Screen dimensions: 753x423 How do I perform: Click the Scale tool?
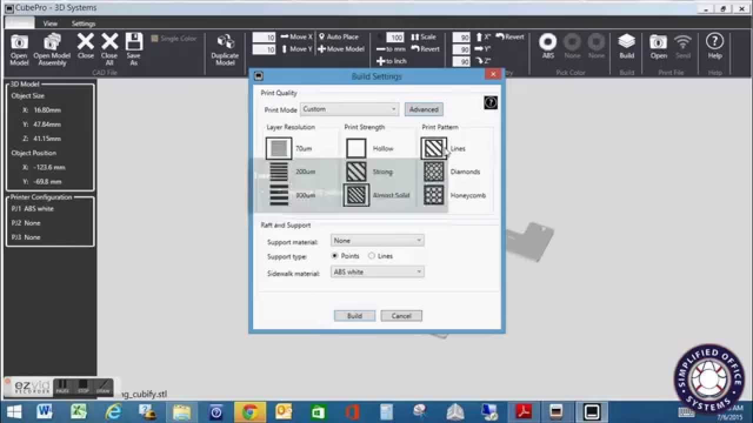pyautogui.click(x=424, y=36)
